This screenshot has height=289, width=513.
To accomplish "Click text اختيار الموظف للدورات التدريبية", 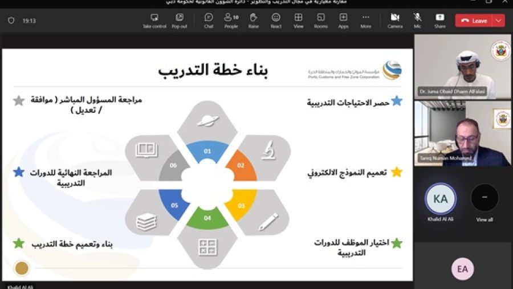I will (352, 247).
